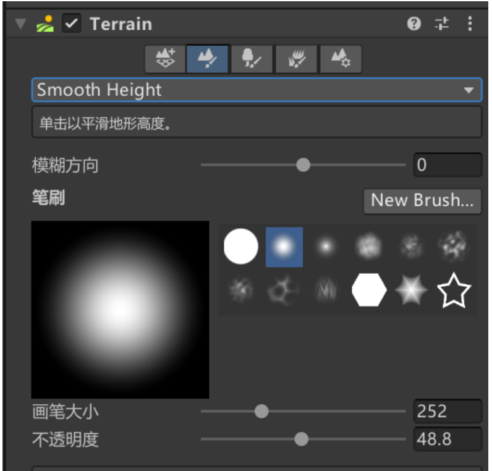Open Terrain component presets
The height and width of the screenshot is (471, 492).
[442, 23]
